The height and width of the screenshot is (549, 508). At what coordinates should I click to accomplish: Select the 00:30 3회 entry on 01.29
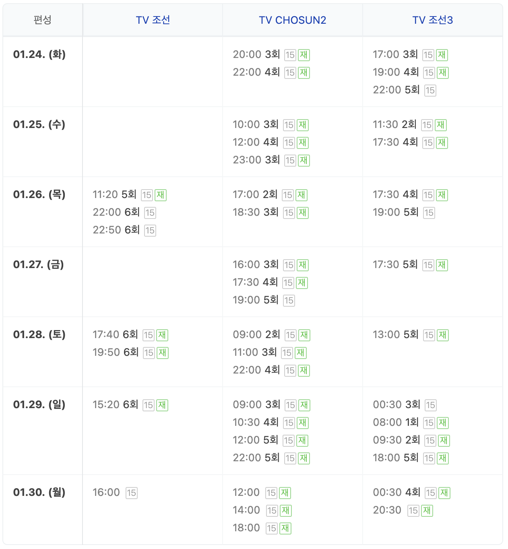[396, 405]
